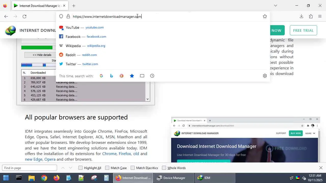Jump to previous find-in-page match
The image size is (326, 183).
click(x=63, y=168)
